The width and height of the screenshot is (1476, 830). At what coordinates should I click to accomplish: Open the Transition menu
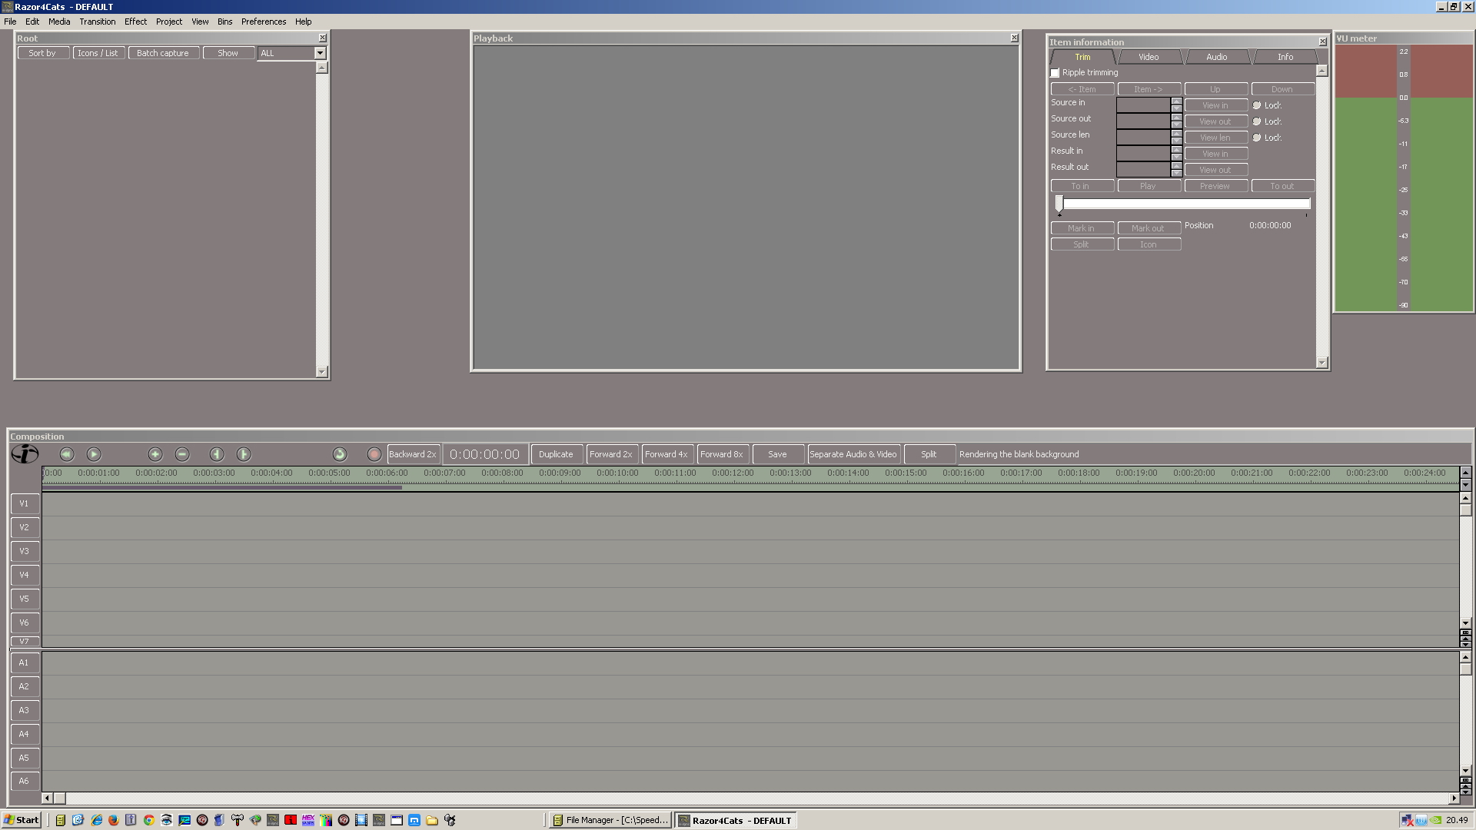97,22
